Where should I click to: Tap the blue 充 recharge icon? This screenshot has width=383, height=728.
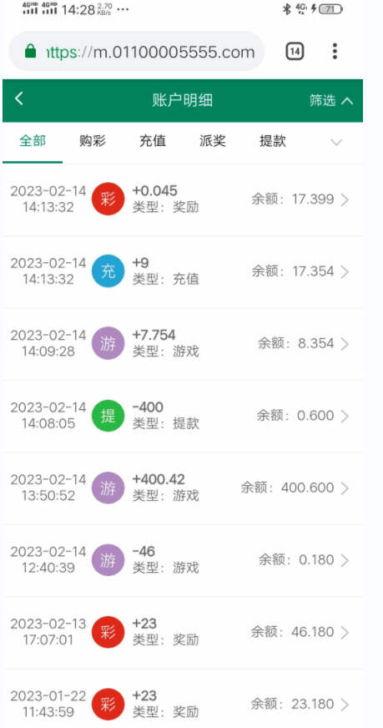coord(108,271)
